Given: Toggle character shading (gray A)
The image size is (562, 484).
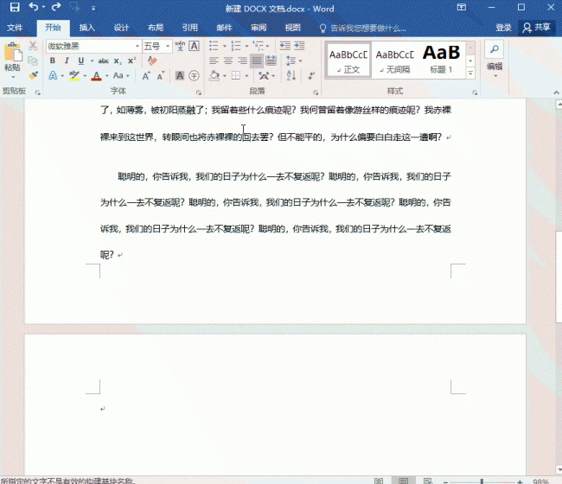Looking at the screenshot, I should [180, 75].
